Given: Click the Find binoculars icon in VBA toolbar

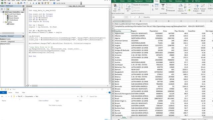Looking at the screenshot, I should pyautogui.click(x=21, y=3).
